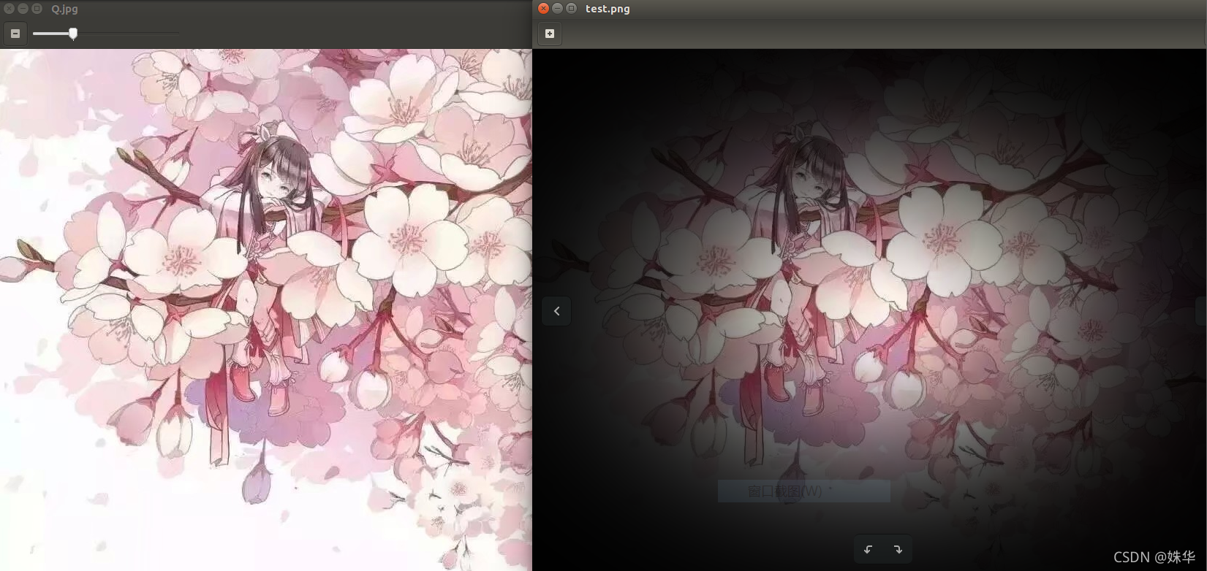Image resolution: width=1207 pixels, height=571 pixels.
Task: Rotate the test.png image counterclockwise
Action: click(x=869, y=549)
